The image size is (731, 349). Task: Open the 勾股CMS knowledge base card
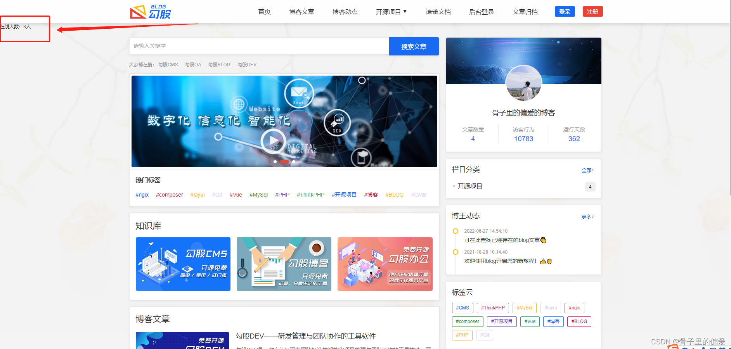(183, 264)
